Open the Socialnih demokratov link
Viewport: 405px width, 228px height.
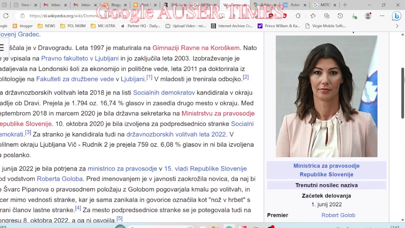(164, 92)
